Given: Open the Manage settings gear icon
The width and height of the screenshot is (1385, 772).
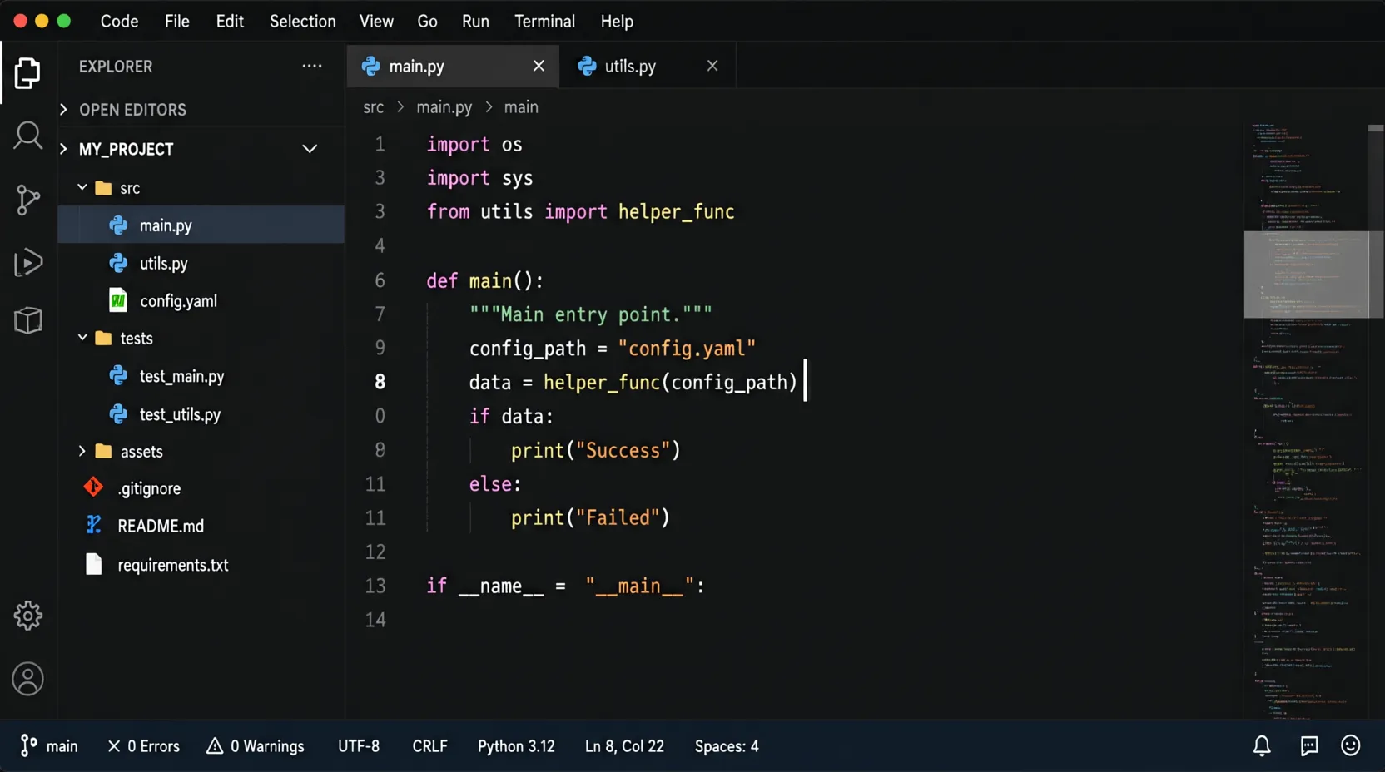Looking at the screenshot, I should click(x=27, y=616).
